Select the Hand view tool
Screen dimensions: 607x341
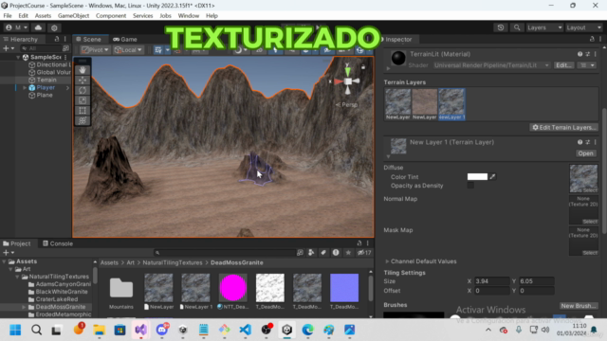pos(83,70)
